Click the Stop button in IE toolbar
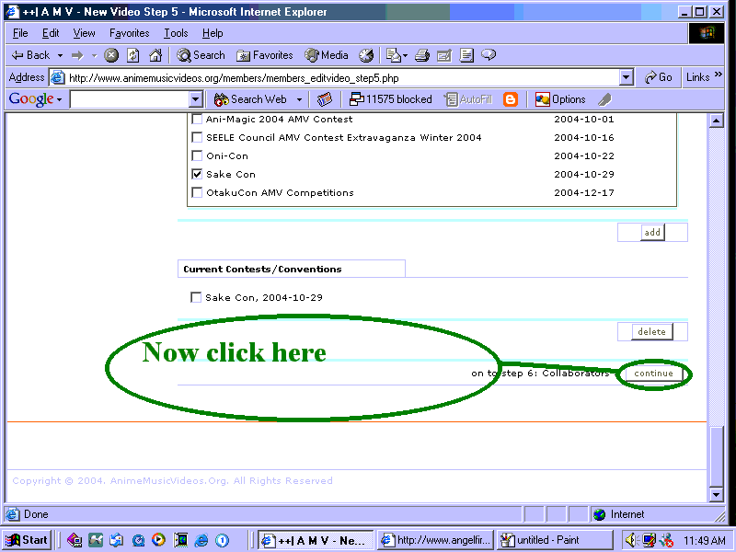This screenshot has height=552, width=736. (x=111, y=55)
